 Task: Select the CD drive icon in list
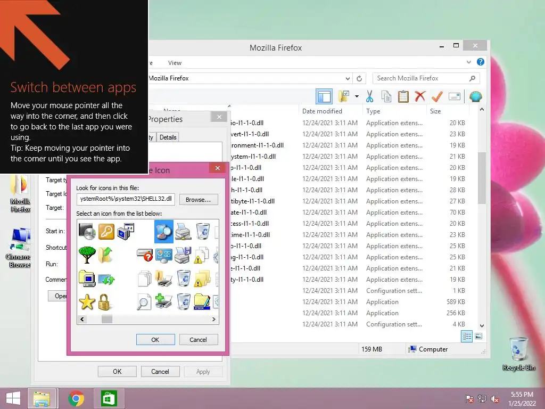click(x=87, y=231)
